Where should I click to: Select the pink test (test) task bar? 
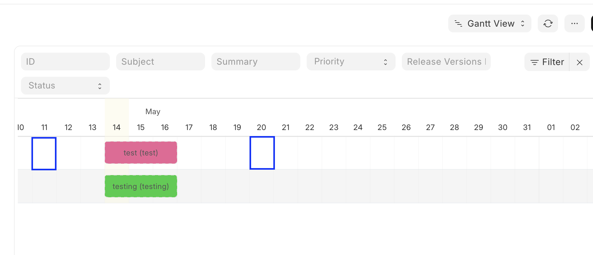pos(141,153)
